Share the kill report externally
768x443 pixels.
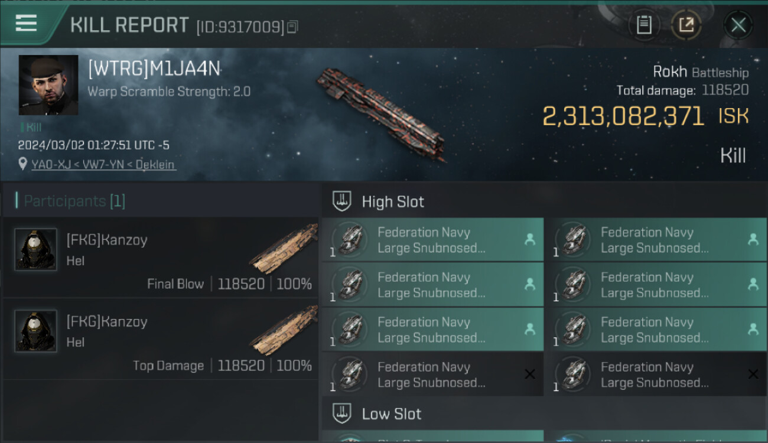pos(686,25)
